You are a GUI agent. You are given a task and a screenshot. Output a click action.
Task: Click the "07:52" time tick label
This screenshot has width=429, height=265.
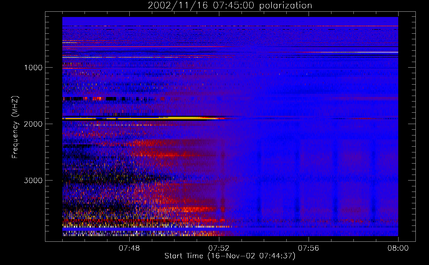click(x=219, y=248)
